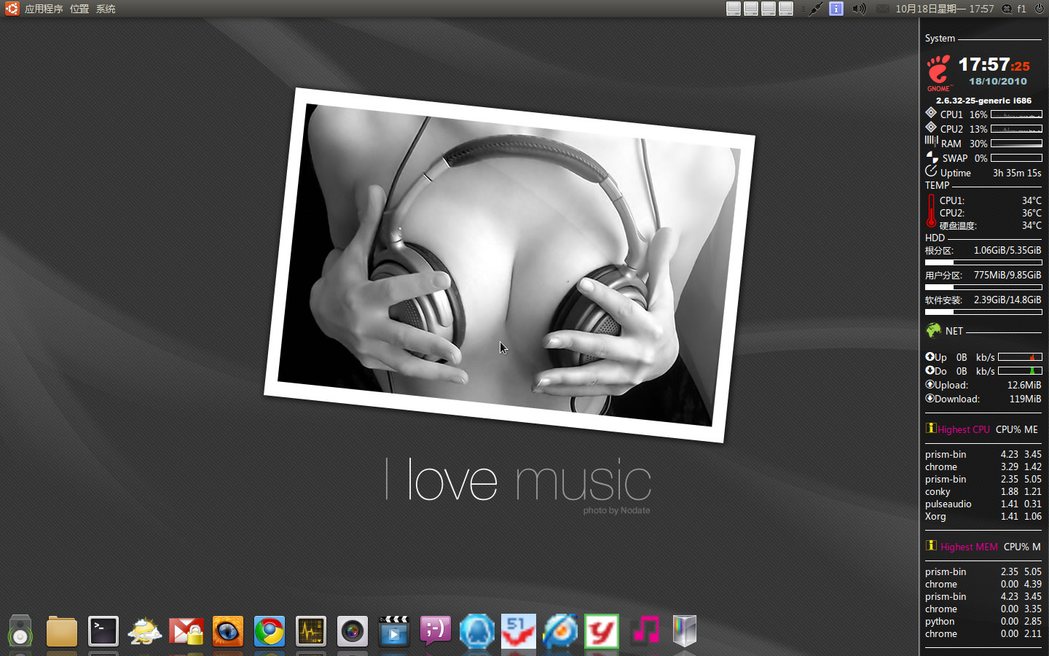Click the green globe NET icon
The height and width of the screenshot is (656, 1049).
(x=933, y=330)
